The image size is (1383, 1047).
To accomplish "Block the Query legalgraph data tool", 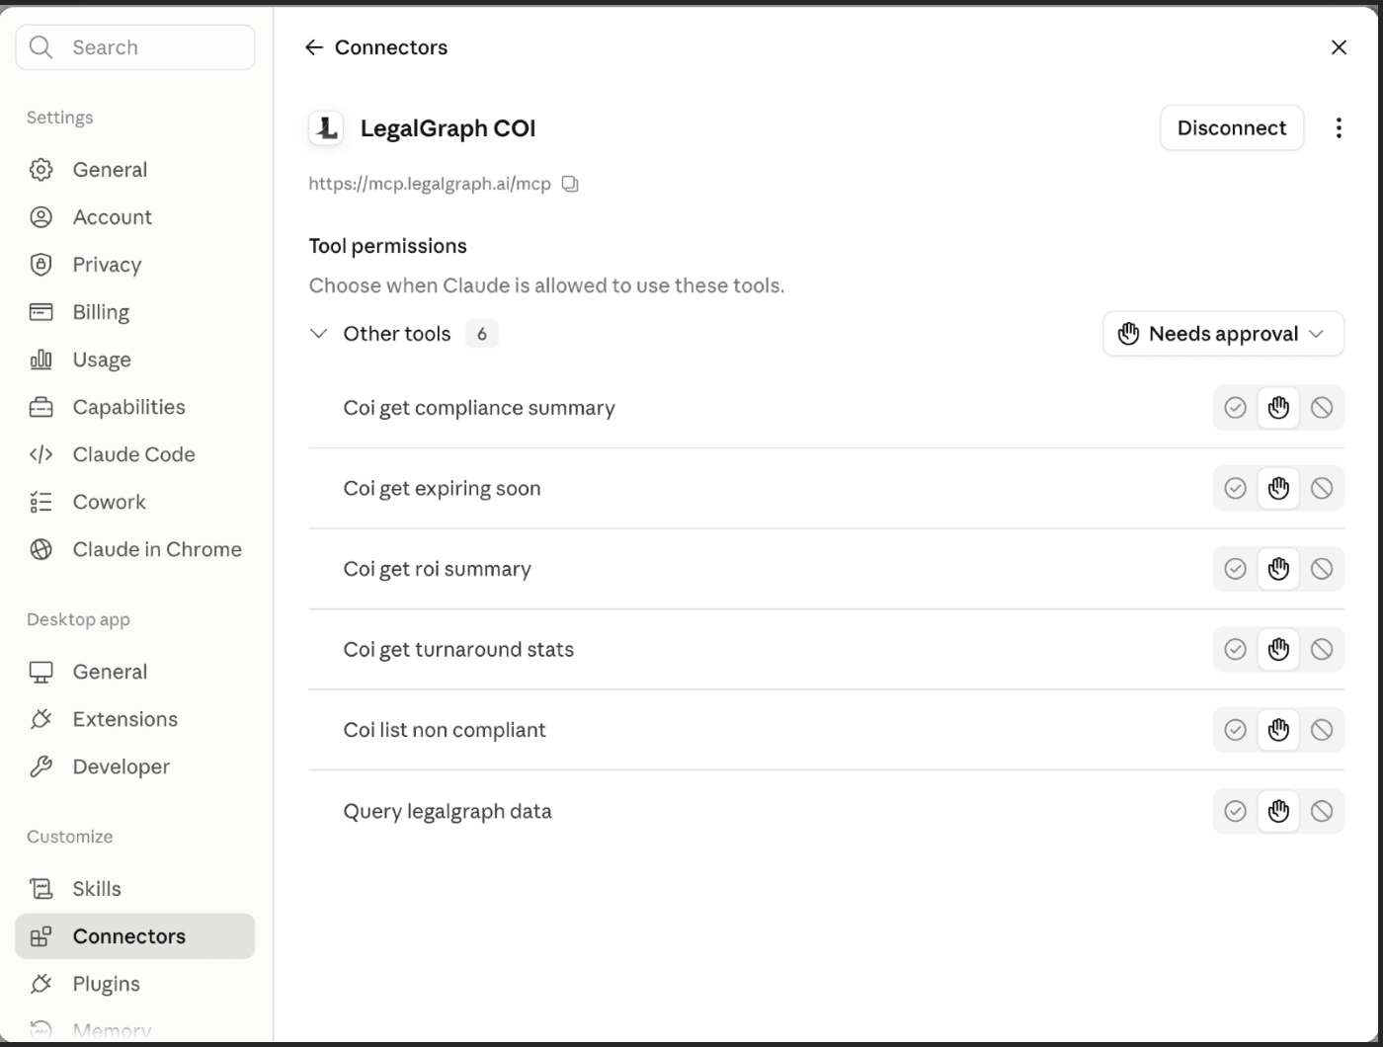I will click(x=1322, y=811).
